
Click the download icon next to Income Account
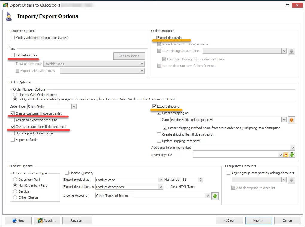tap(215, 196)
